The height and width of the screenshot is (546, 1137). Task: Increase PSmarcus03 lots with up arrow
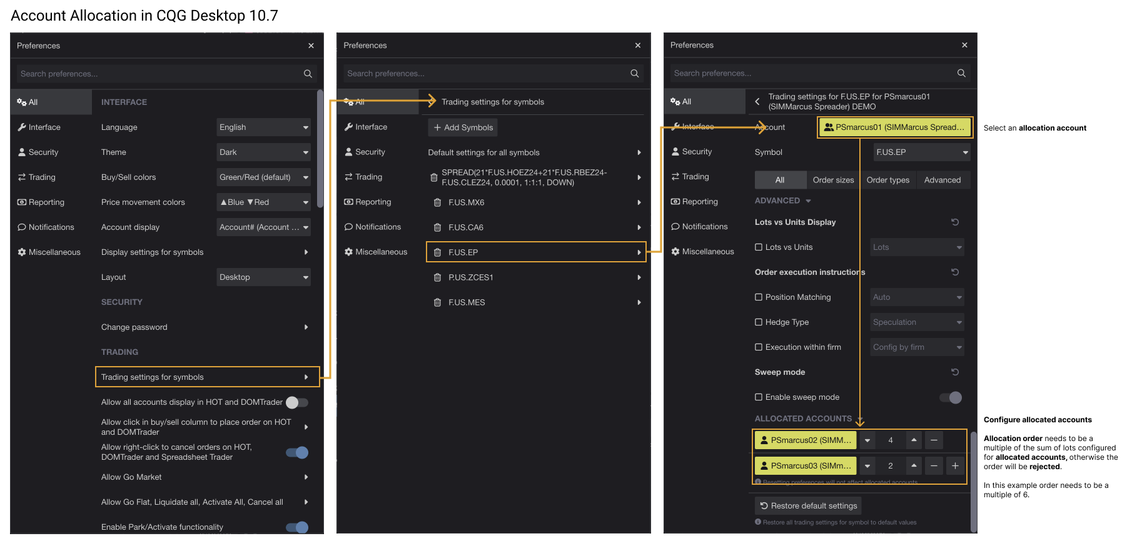click(914, 466)
